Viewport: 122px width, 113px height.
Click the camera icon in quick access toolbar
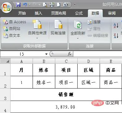[66, 5]
